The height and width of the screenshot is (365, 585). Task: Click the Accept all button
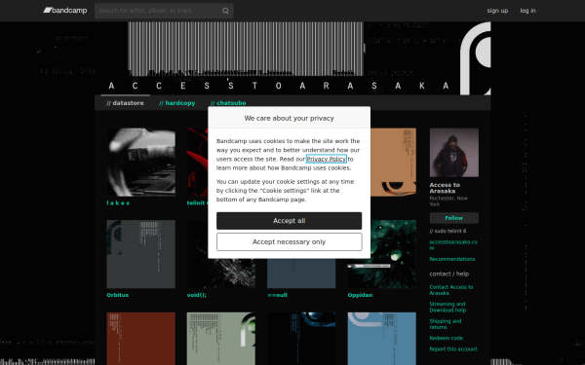(x=290, y=221)
